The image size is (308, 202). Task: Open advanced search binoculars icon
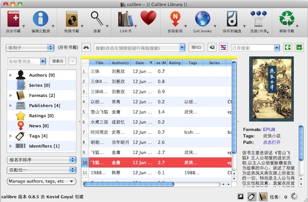pos(86,47)
